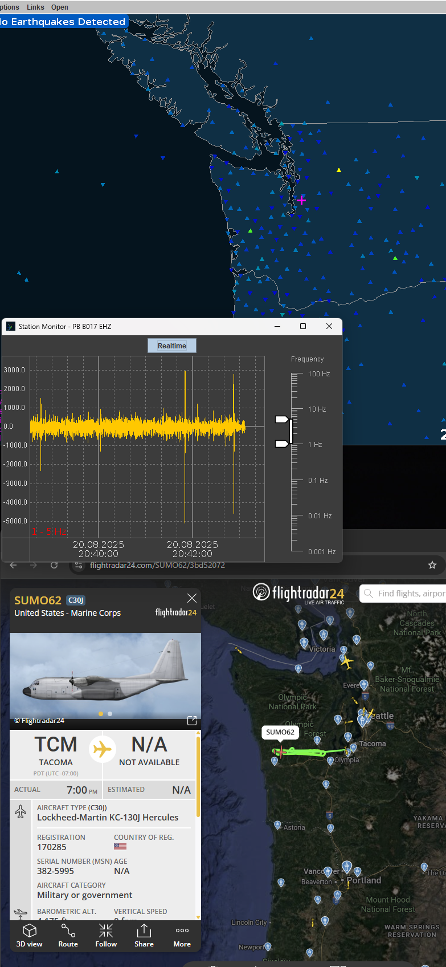The height and width of the screenshot is (967, 446).
Task: Close the Station Monitor window
Action: pyautogui.click(x=329, y=326)
